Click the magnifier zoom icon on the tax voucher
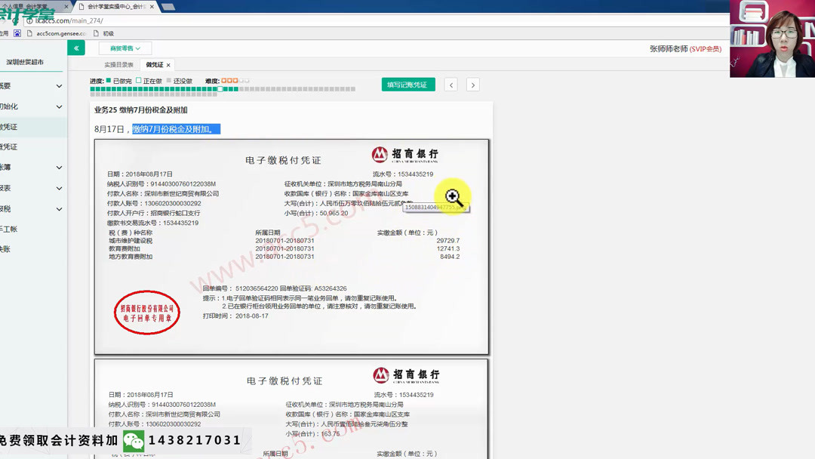Screen dimensions: 815x459 (454, 196)
